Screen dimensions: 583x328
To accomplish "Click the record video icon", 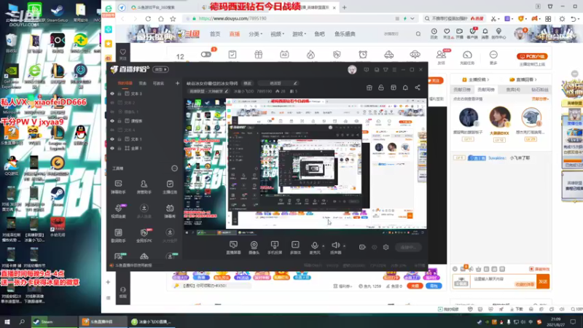I will [x=362, y=247].
